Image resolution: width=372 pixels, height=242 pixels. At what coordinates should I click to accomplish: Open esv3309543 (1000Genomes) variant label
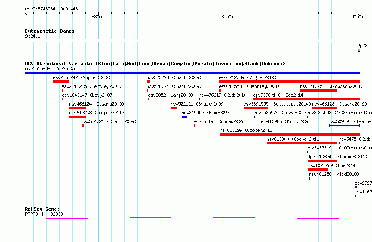click(339, 113)
